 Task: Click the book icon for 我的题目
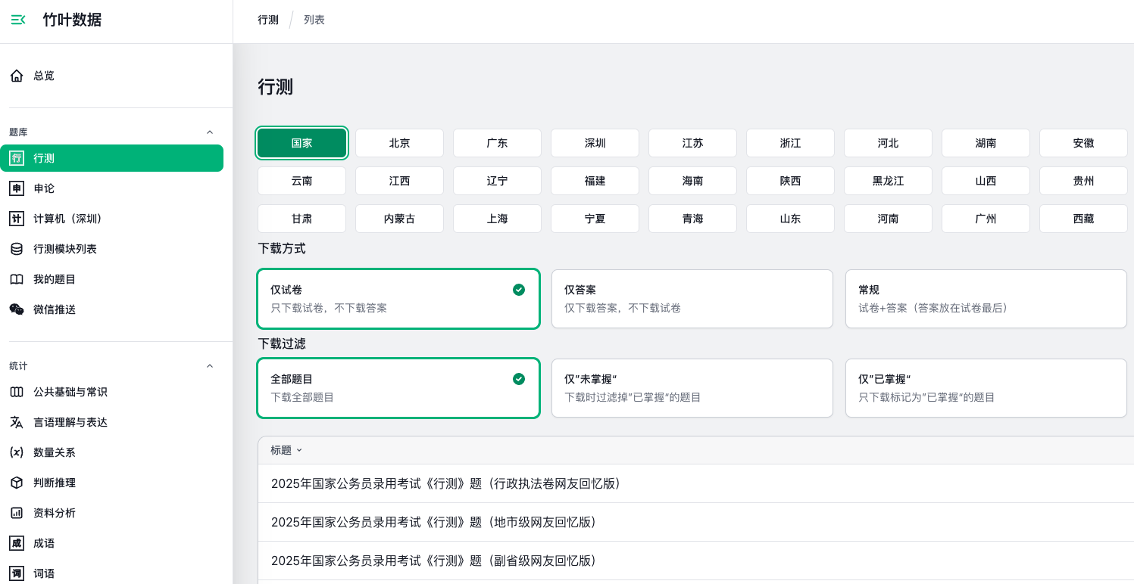17,279
